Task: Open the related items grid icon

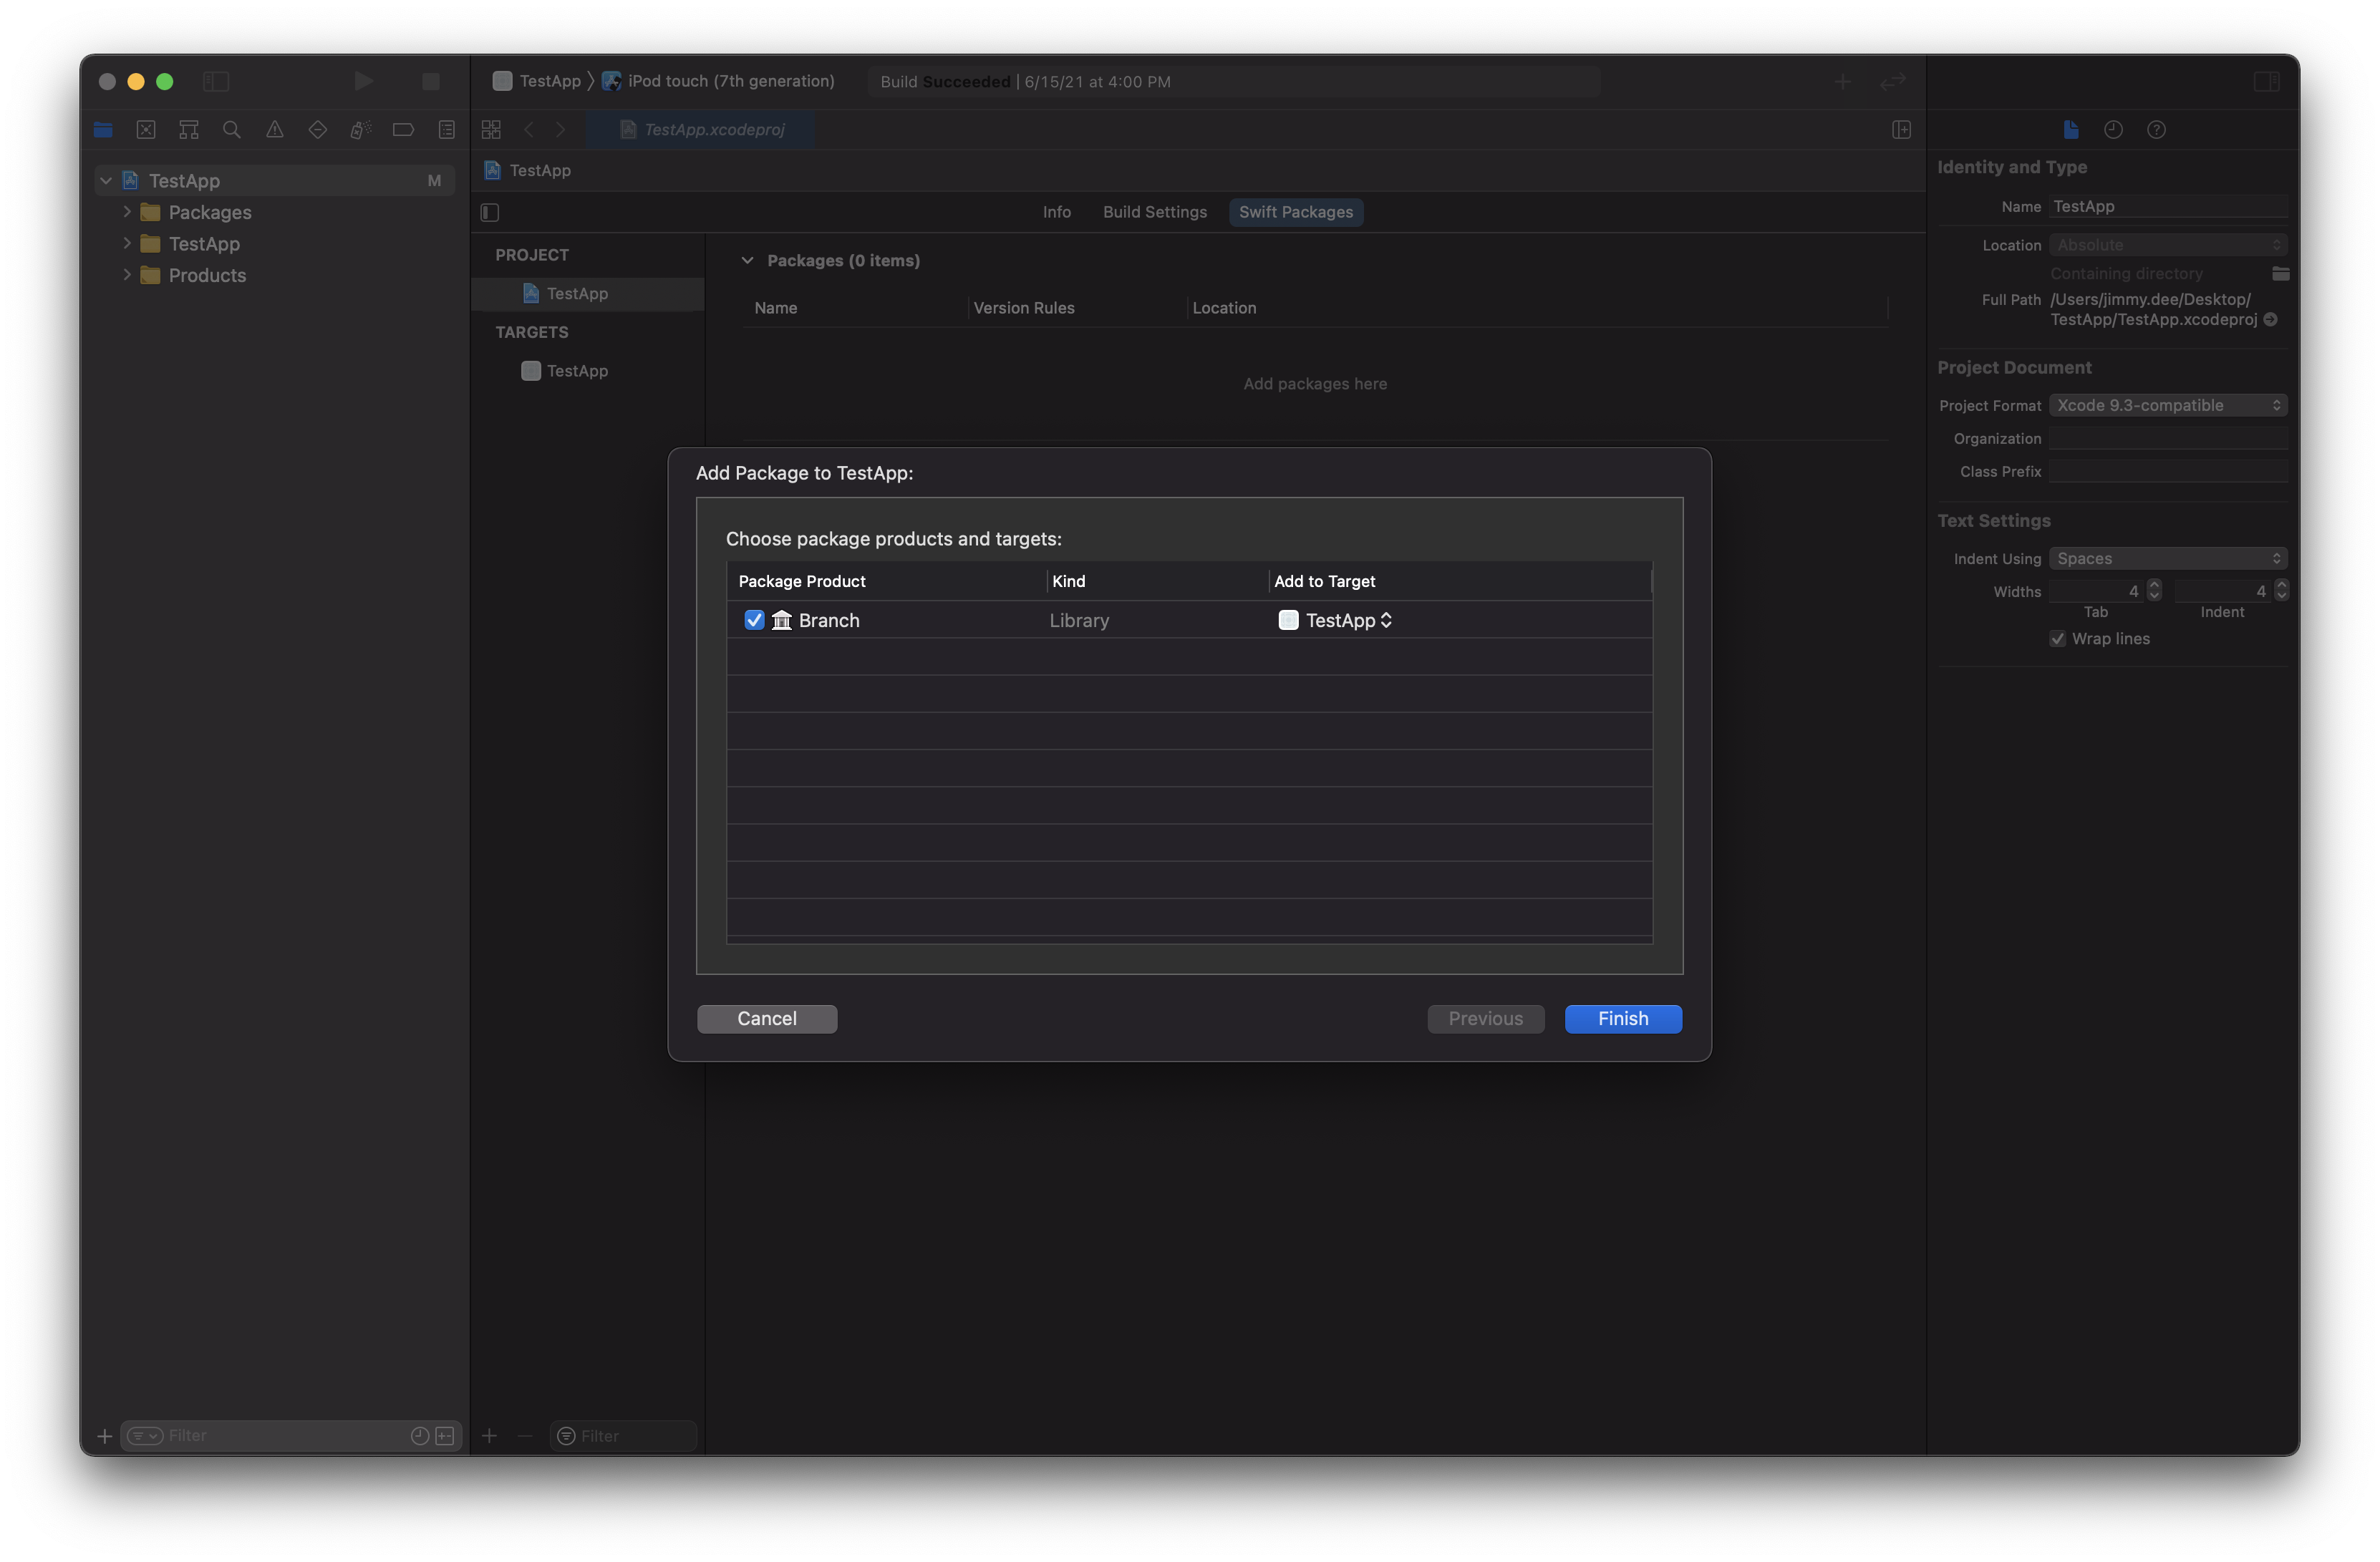Action: 491,130
